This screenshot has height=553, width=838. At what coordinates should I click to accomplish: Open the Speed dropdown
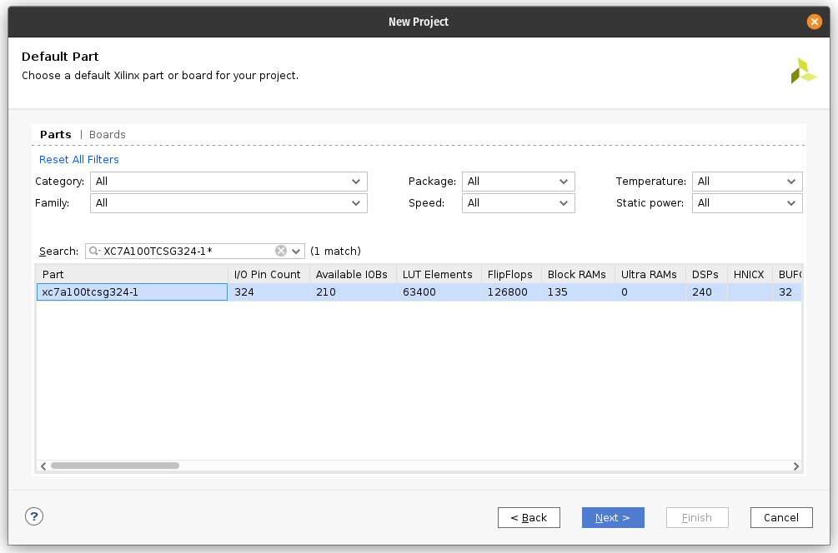pyautogui.click(x=519, y=203)
